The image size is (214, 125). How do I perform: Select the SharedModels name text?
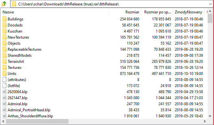coord(19,55)
